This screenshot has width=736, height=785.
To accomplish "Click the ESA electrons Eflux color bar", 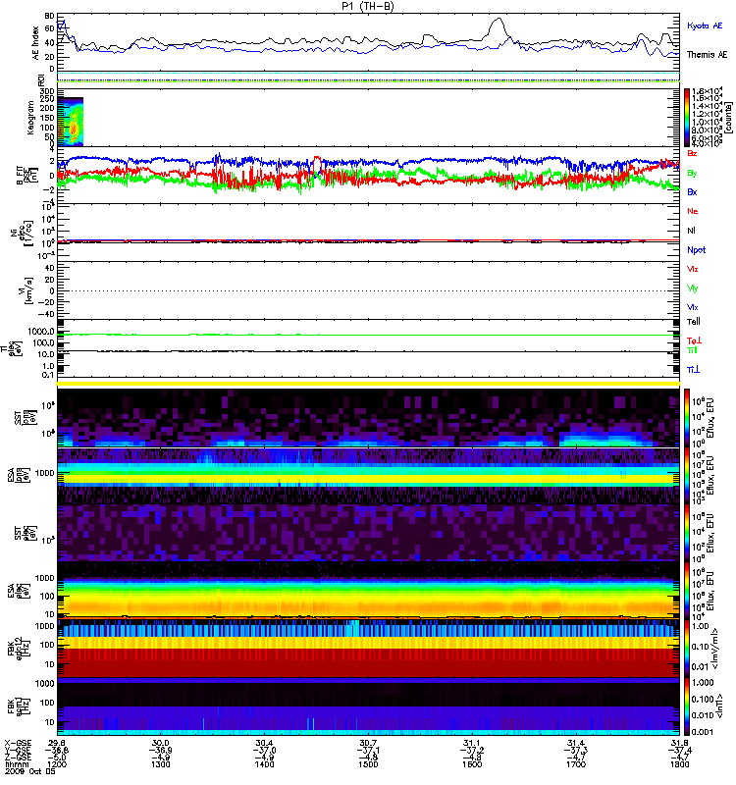I will pyautogui.click(x=687, y=591).
